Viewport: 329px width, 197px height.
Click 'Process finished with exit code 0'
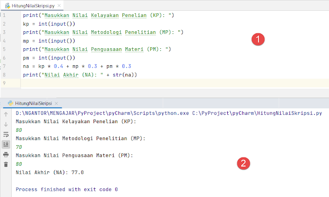click(67, 189)
